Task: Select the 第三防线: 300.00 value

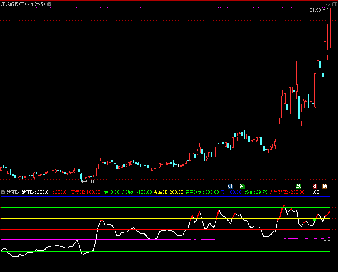Action: point(202,192)
